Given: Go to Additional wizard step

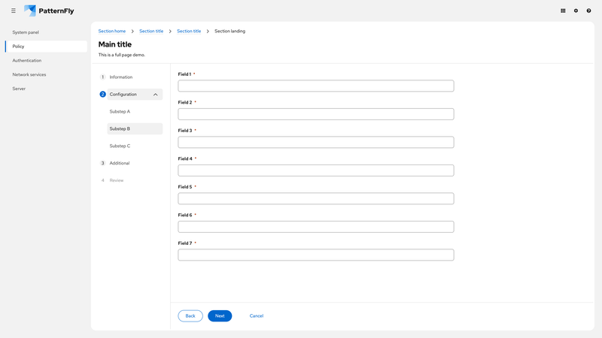Looking at the screenshot, I should [120, 163].
